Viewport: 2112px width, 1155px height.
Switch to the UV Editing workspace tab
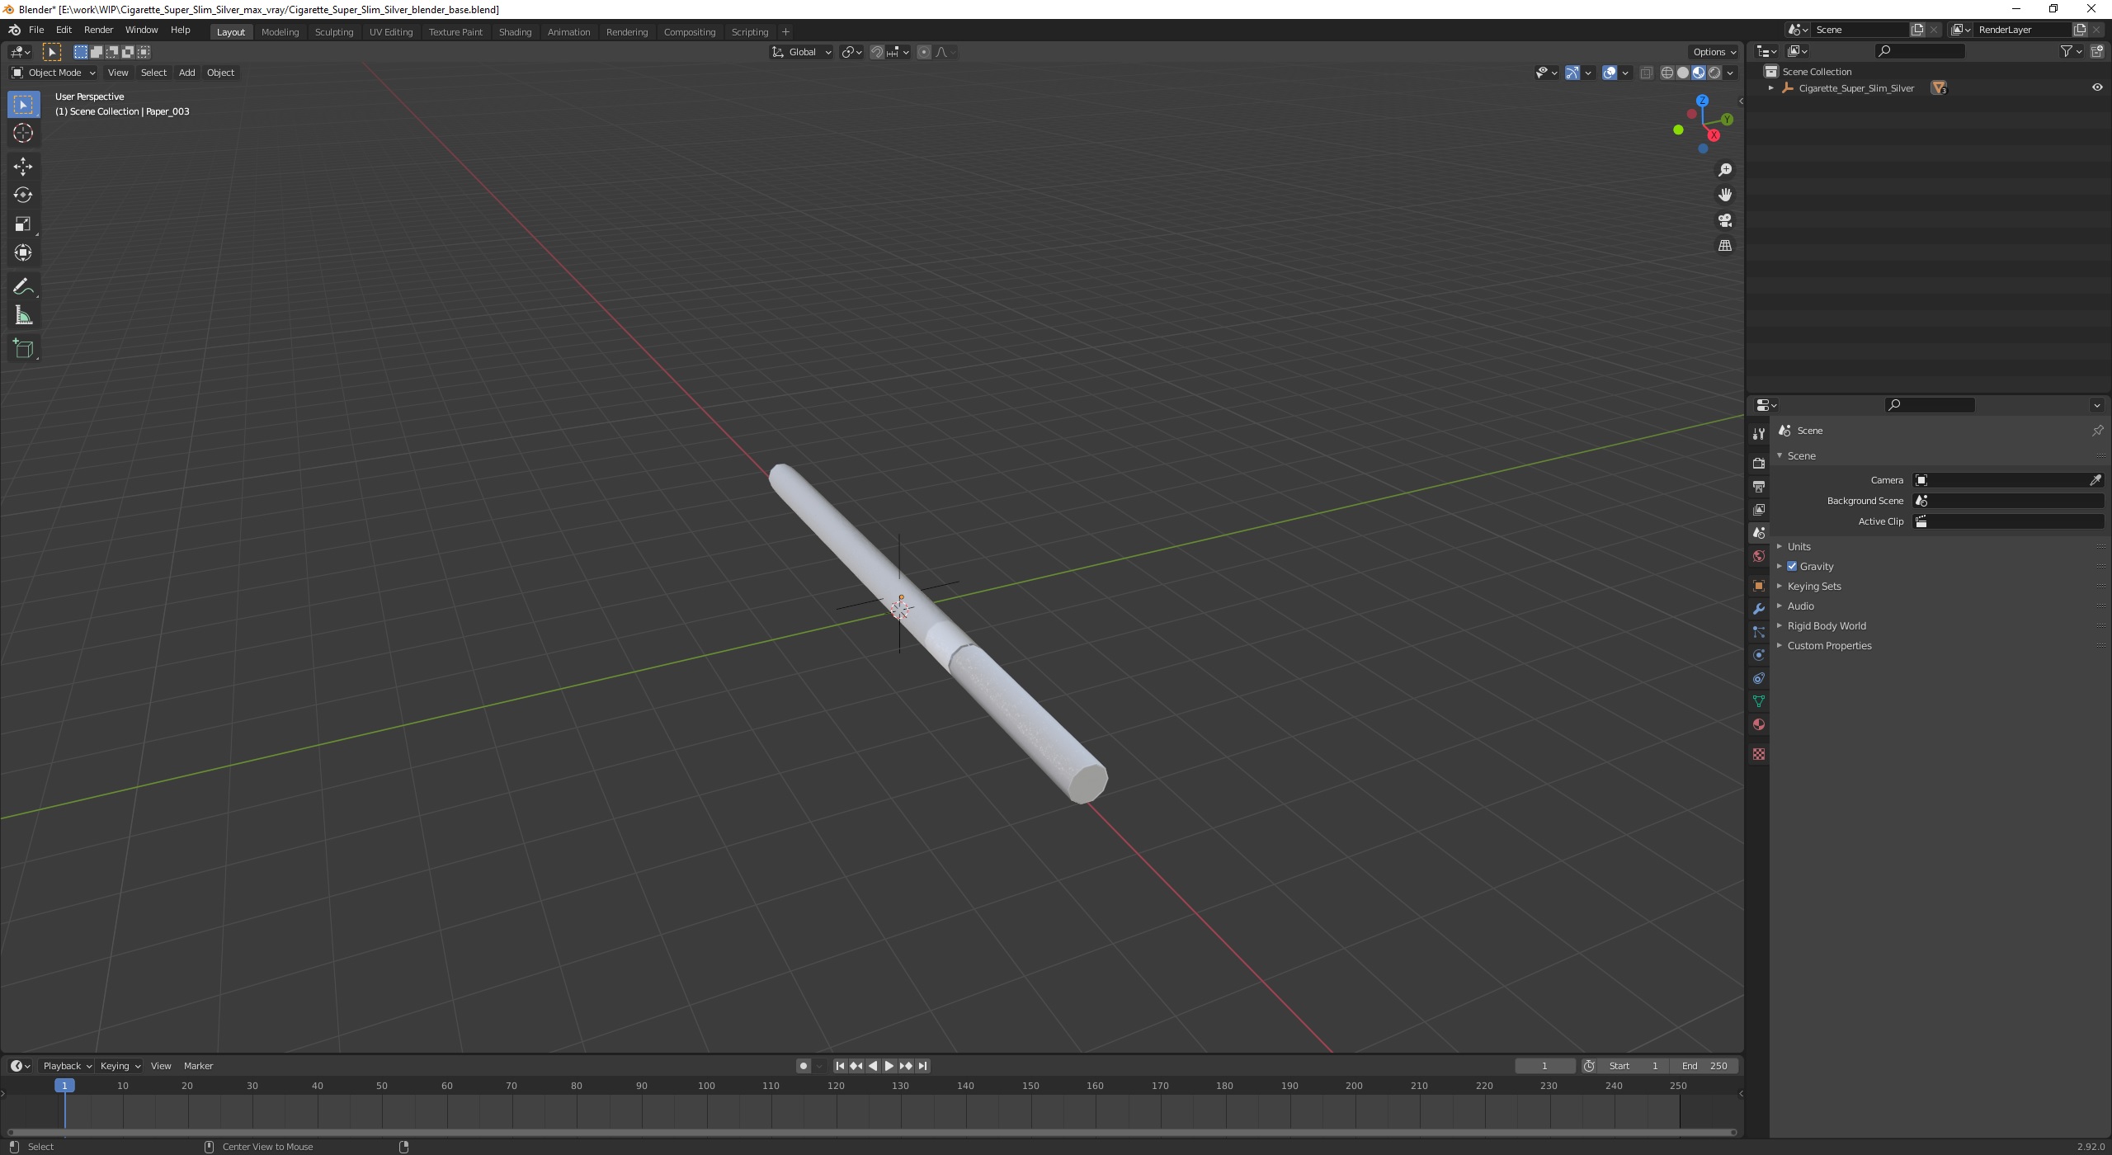click(391, 31)
